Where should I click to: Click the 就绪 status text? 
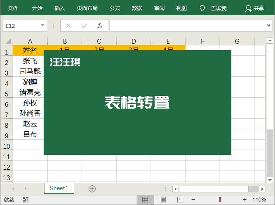(9, 200)
